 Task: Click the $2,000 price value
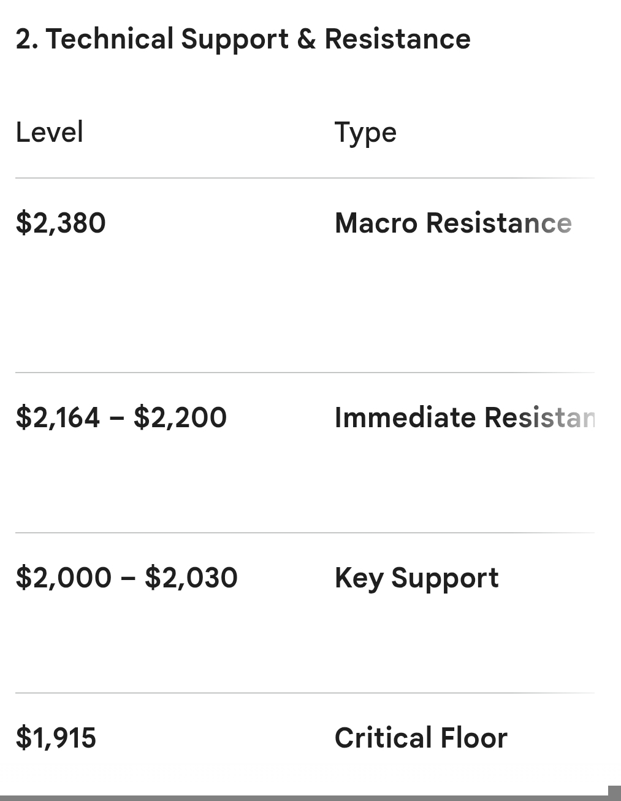point(63,578)
